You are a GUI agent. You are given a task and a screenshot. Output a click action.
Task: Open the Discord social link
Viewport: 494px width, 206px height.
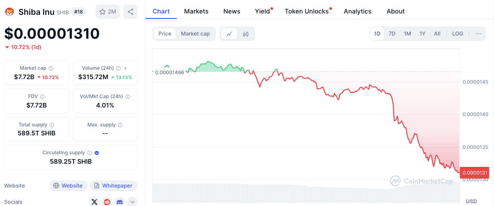tap(119, 202)
